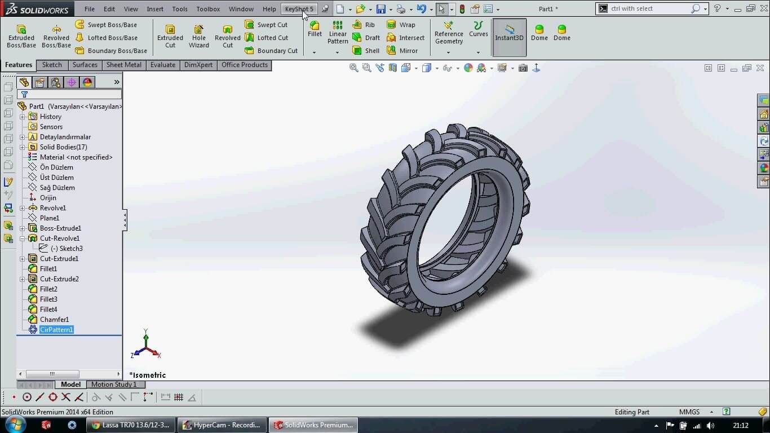
Task: Expand the Cut-Extrude2 feature node
Action: [23, 279]
